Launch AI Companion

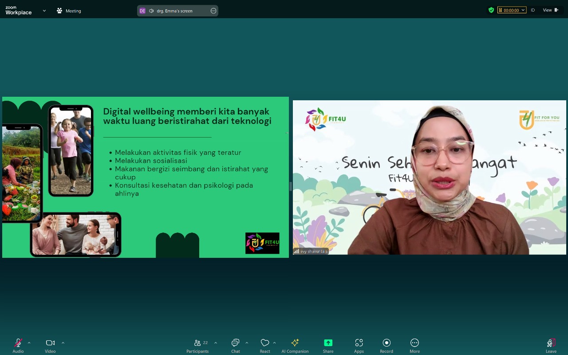click(x=295, y=343)
